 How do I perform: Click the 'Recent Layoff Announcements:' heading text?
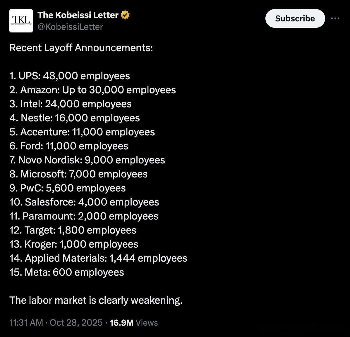[81, 48]
